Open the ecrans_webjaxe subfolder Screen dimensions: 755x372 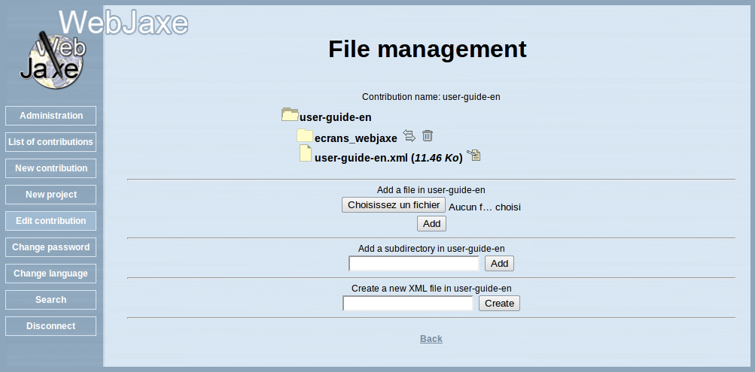pos(355,138)
